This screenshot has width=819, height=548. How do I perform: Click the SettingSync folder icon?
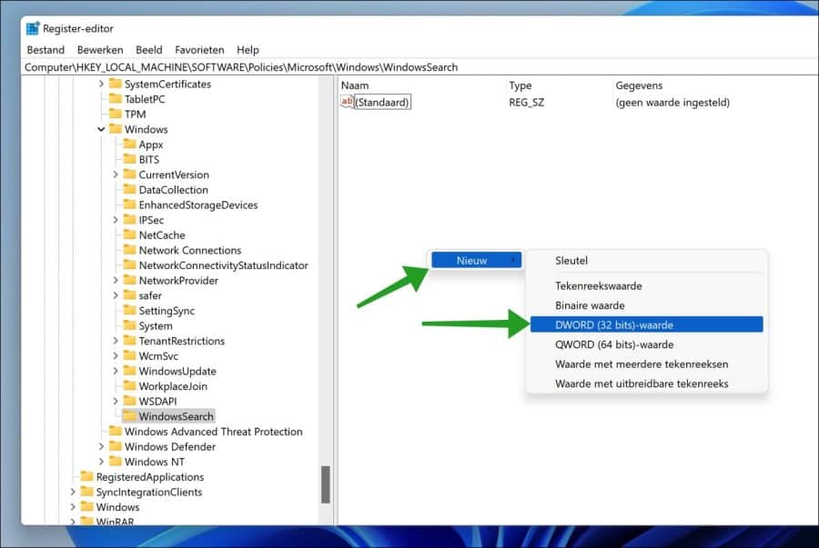[x=129, y=310]
